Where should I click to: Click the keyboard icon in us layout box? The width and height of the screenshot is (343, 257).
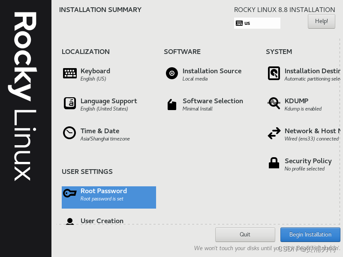[x=239, y=23]
